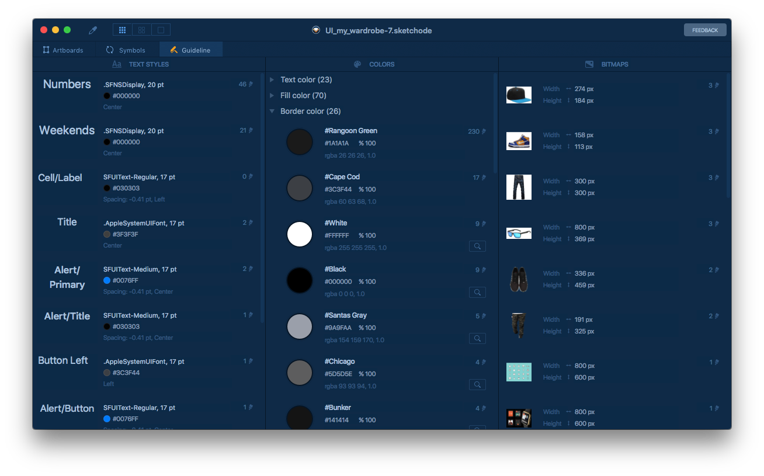Click the Sketch file icon beside the document title
Screen dimensions: 764x476
[316, 30]
